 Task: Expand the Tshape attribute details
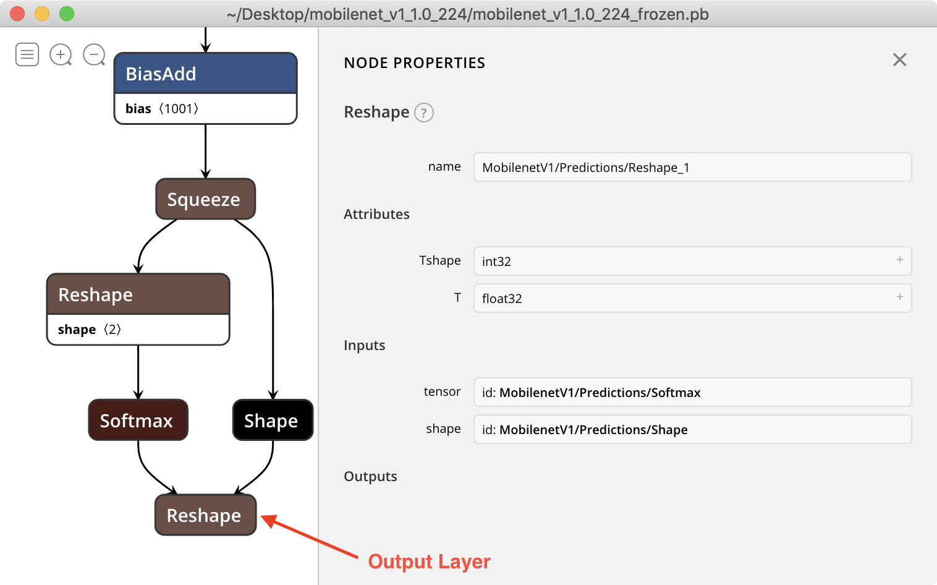click(900, 260)
